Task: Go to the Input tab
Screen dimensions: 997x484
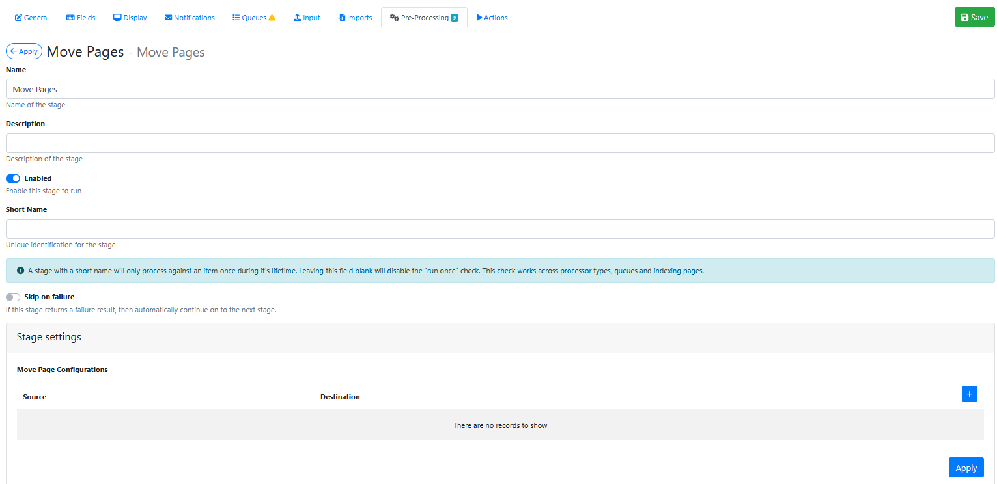Action: [307, 18]
